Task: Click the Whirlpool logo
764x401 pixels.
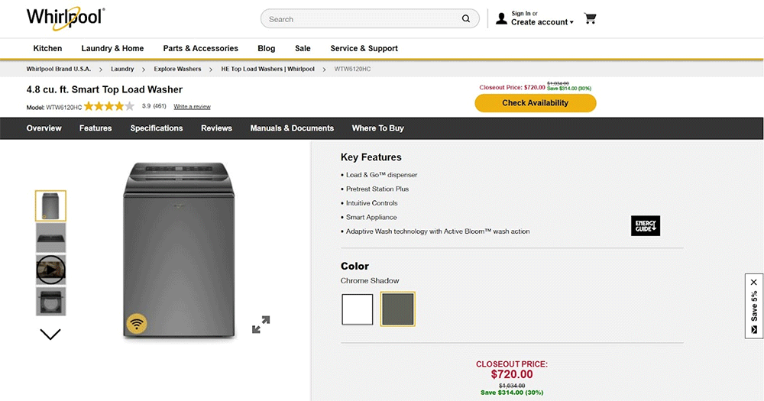Action: coord(65,18)
